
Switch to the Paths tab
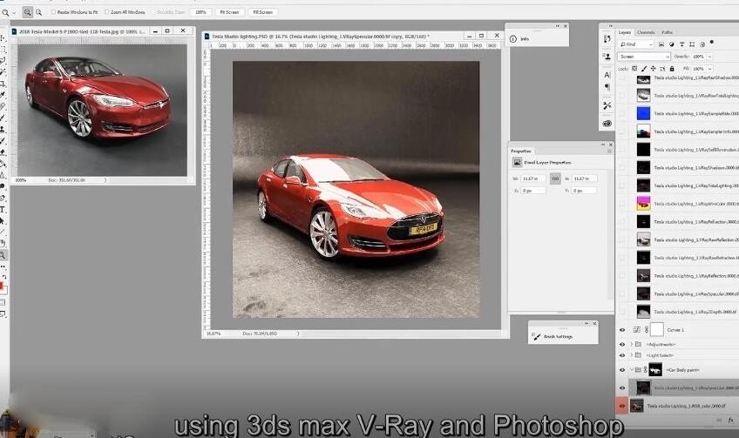(x=667, y=32)
